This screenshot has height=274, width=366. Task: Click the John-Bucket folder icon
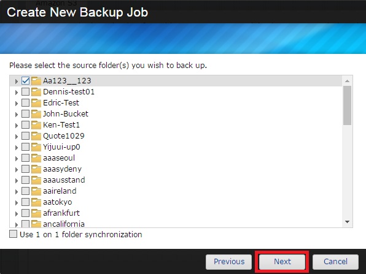(36, 114)
